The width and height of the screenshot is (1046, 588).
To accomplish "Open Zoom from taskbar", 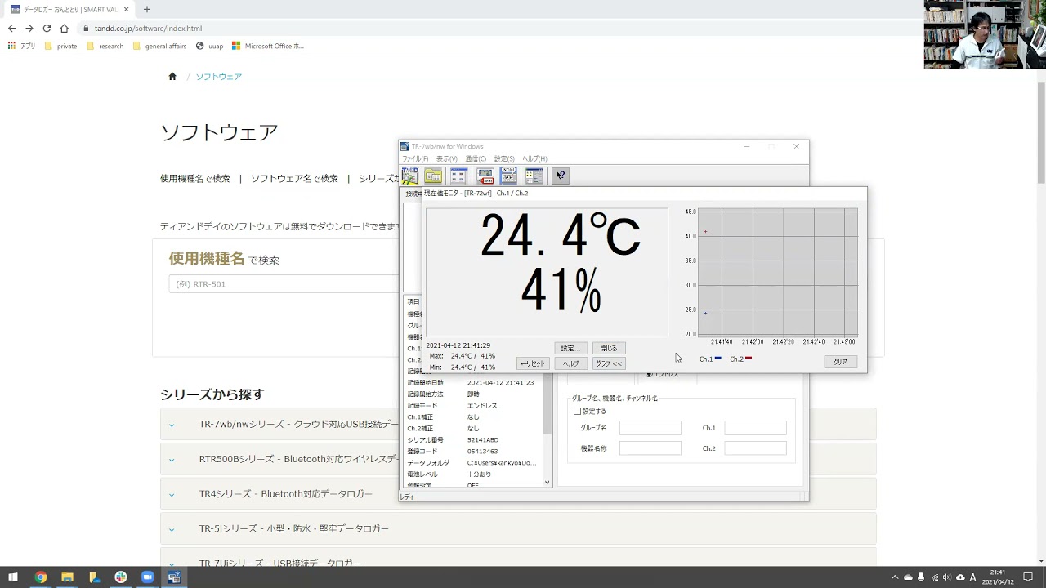I will pyautogui.click(x=148, y=577).
